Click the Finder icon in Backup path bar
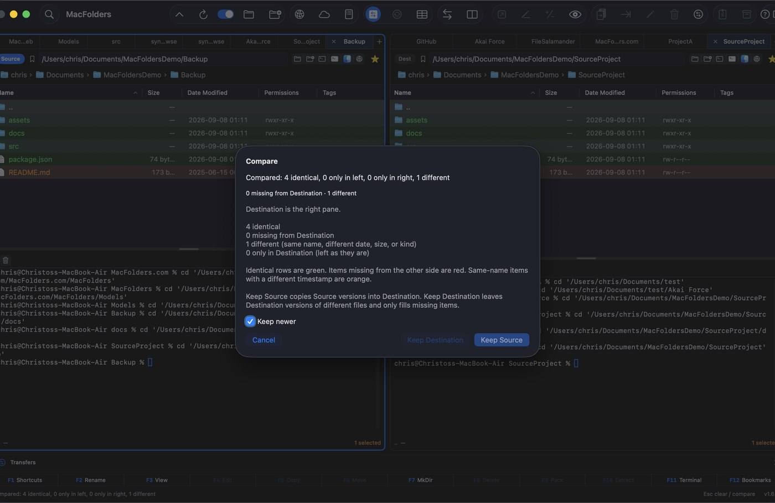The image size is (775, 503). (347, 59)
